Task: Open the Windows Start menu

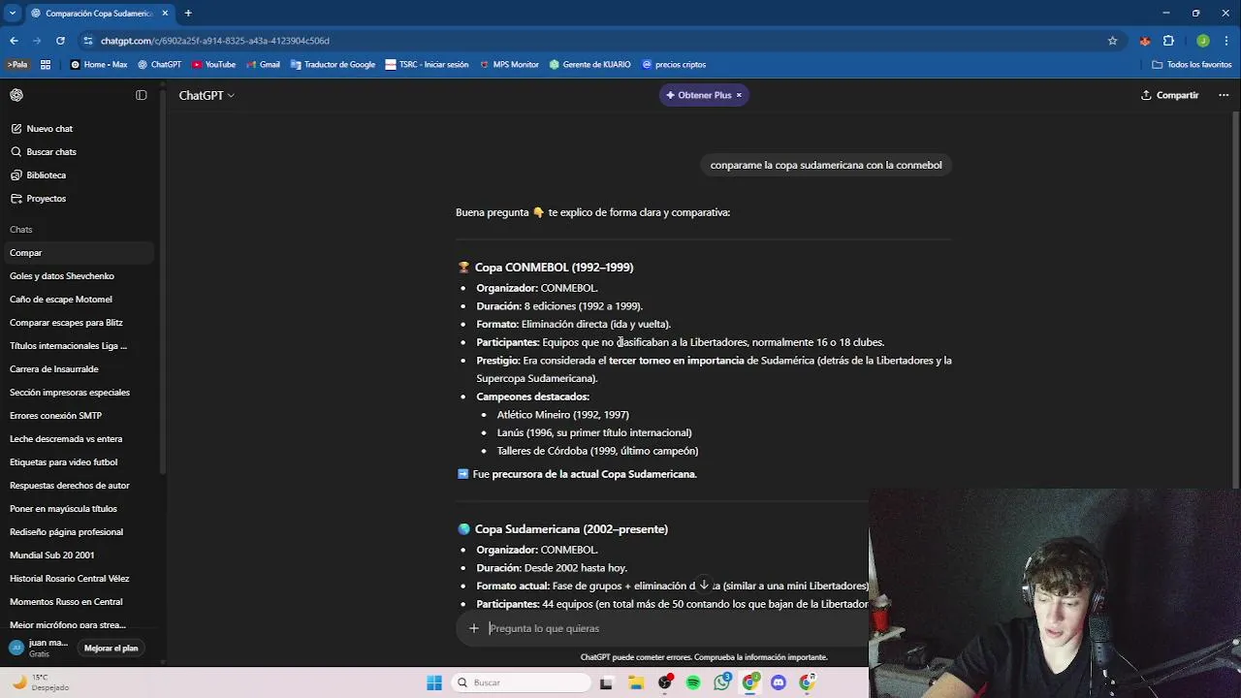Action: click(x=434, y=682)
